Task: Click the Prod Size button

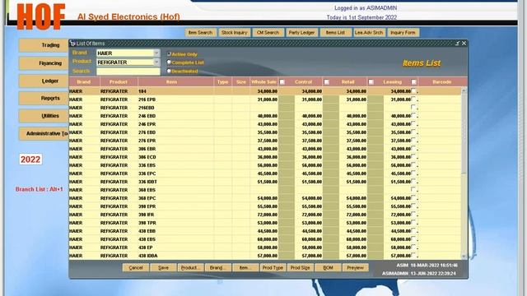Action: click(x=300, y=267)
